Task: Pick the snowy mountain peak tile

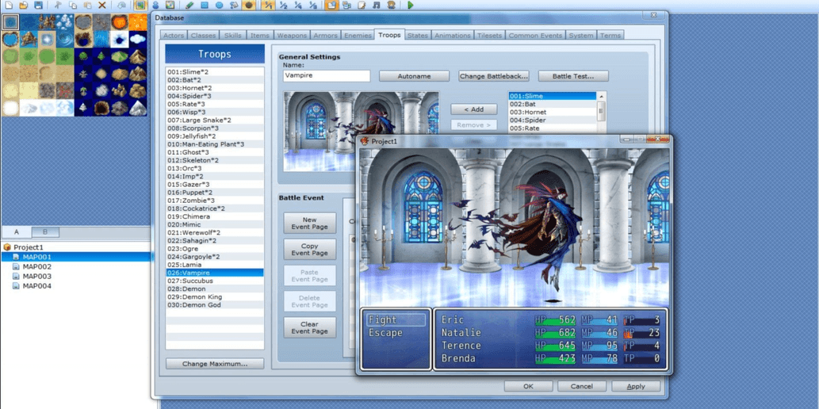Action: point(138,108)
